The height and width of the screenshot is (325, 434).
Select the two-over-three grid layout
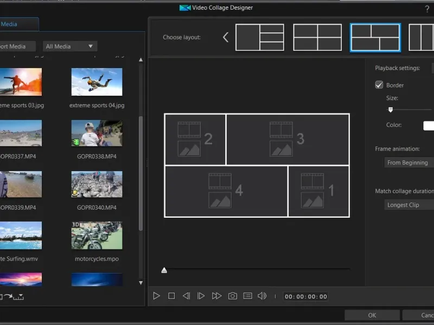coord(317,37)
